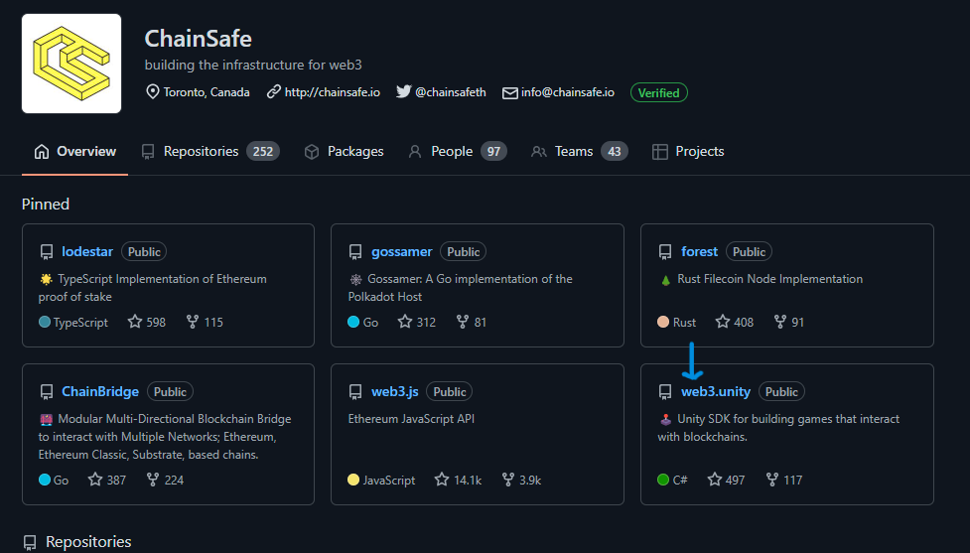Open the Packages tab
The height and width of the screenshot is (553, 970).
pos(344,152)
